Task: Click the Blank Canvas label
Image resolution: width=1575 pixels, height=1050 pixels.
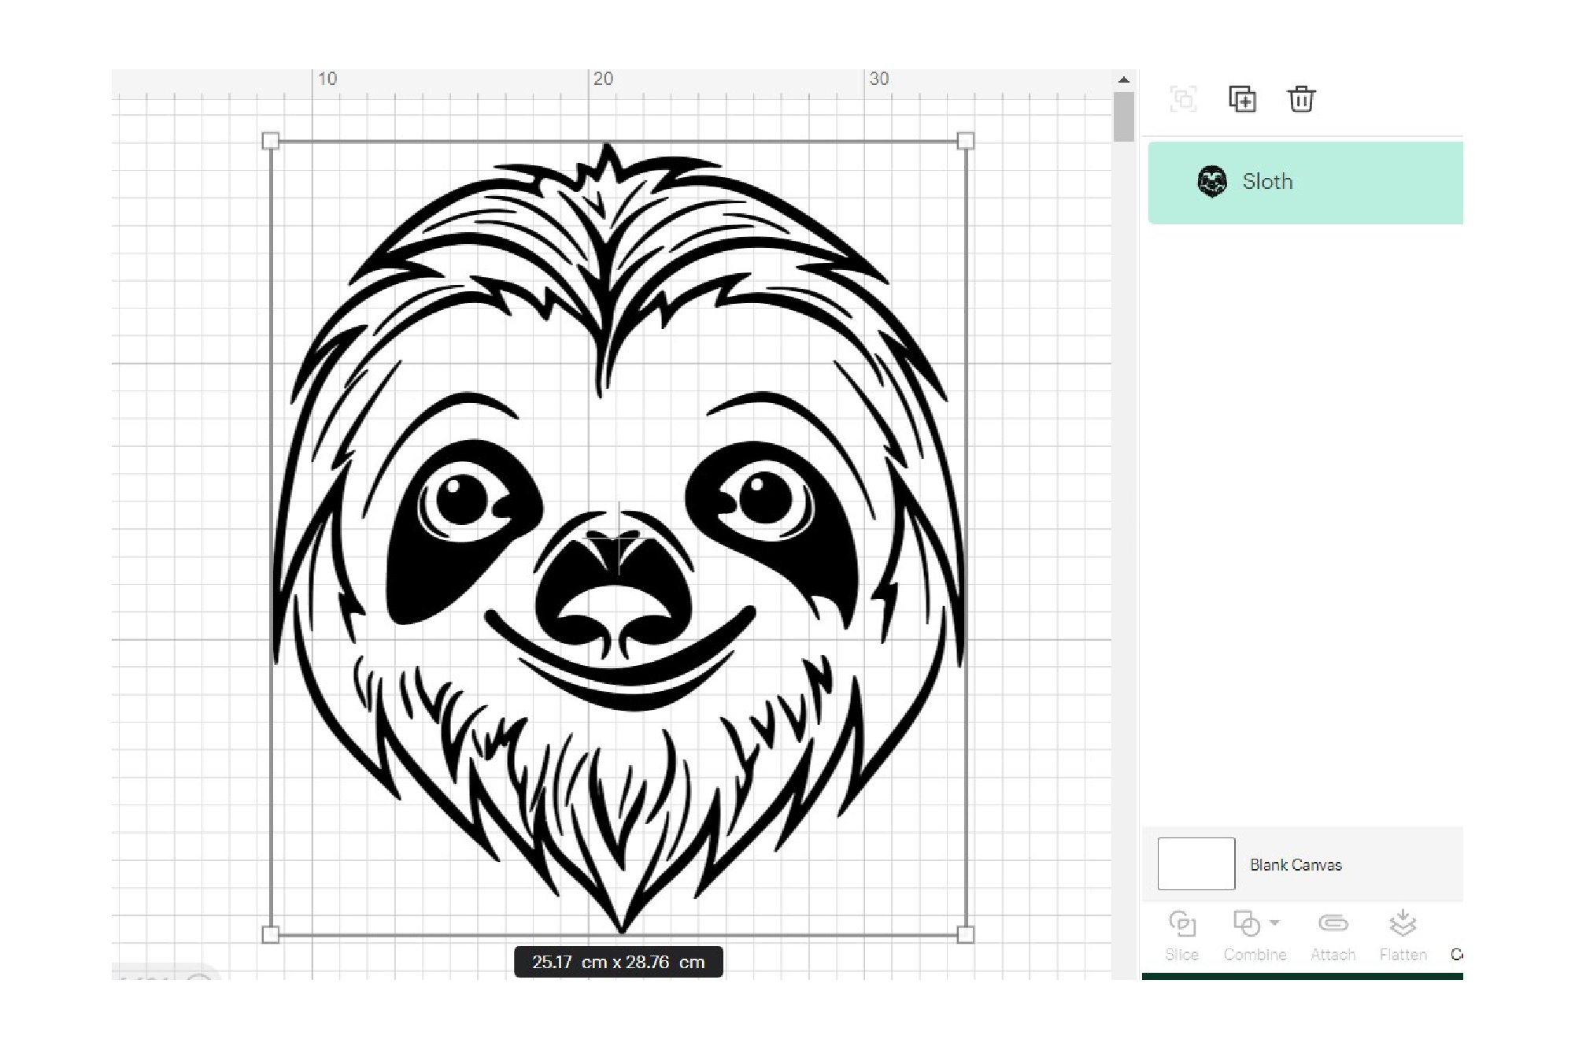Action: [1296, 865]
